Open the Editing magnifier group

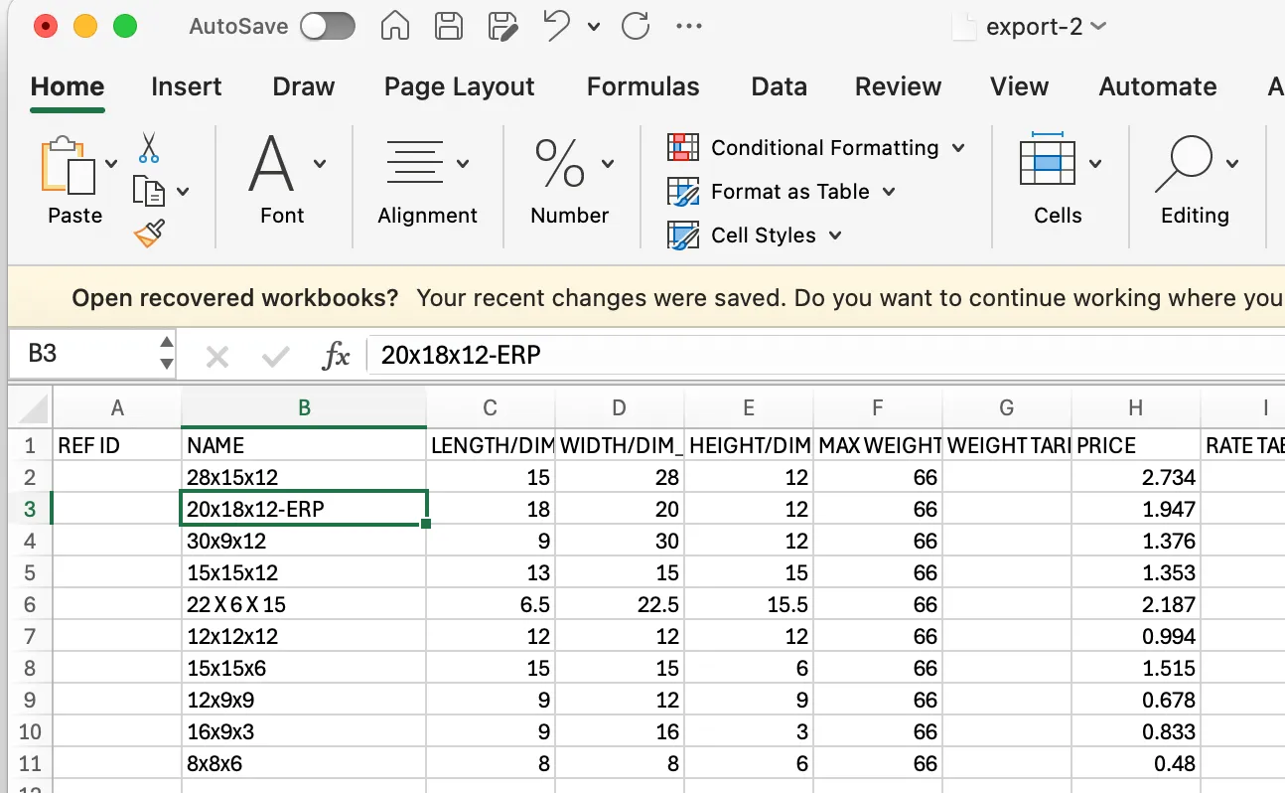tap(1196, 180)
